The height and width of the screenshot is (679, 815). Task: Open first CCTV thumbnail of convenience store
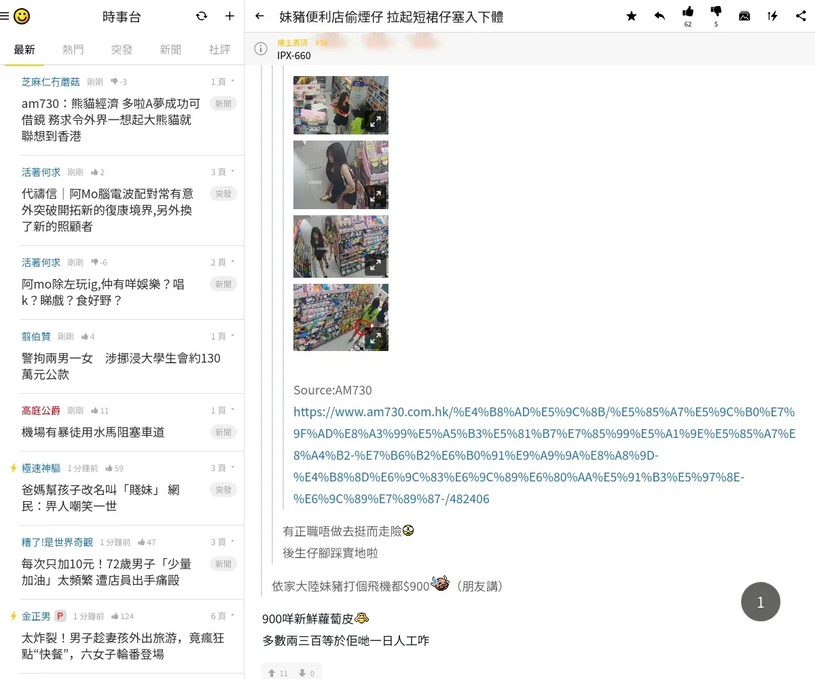point(341,105)
